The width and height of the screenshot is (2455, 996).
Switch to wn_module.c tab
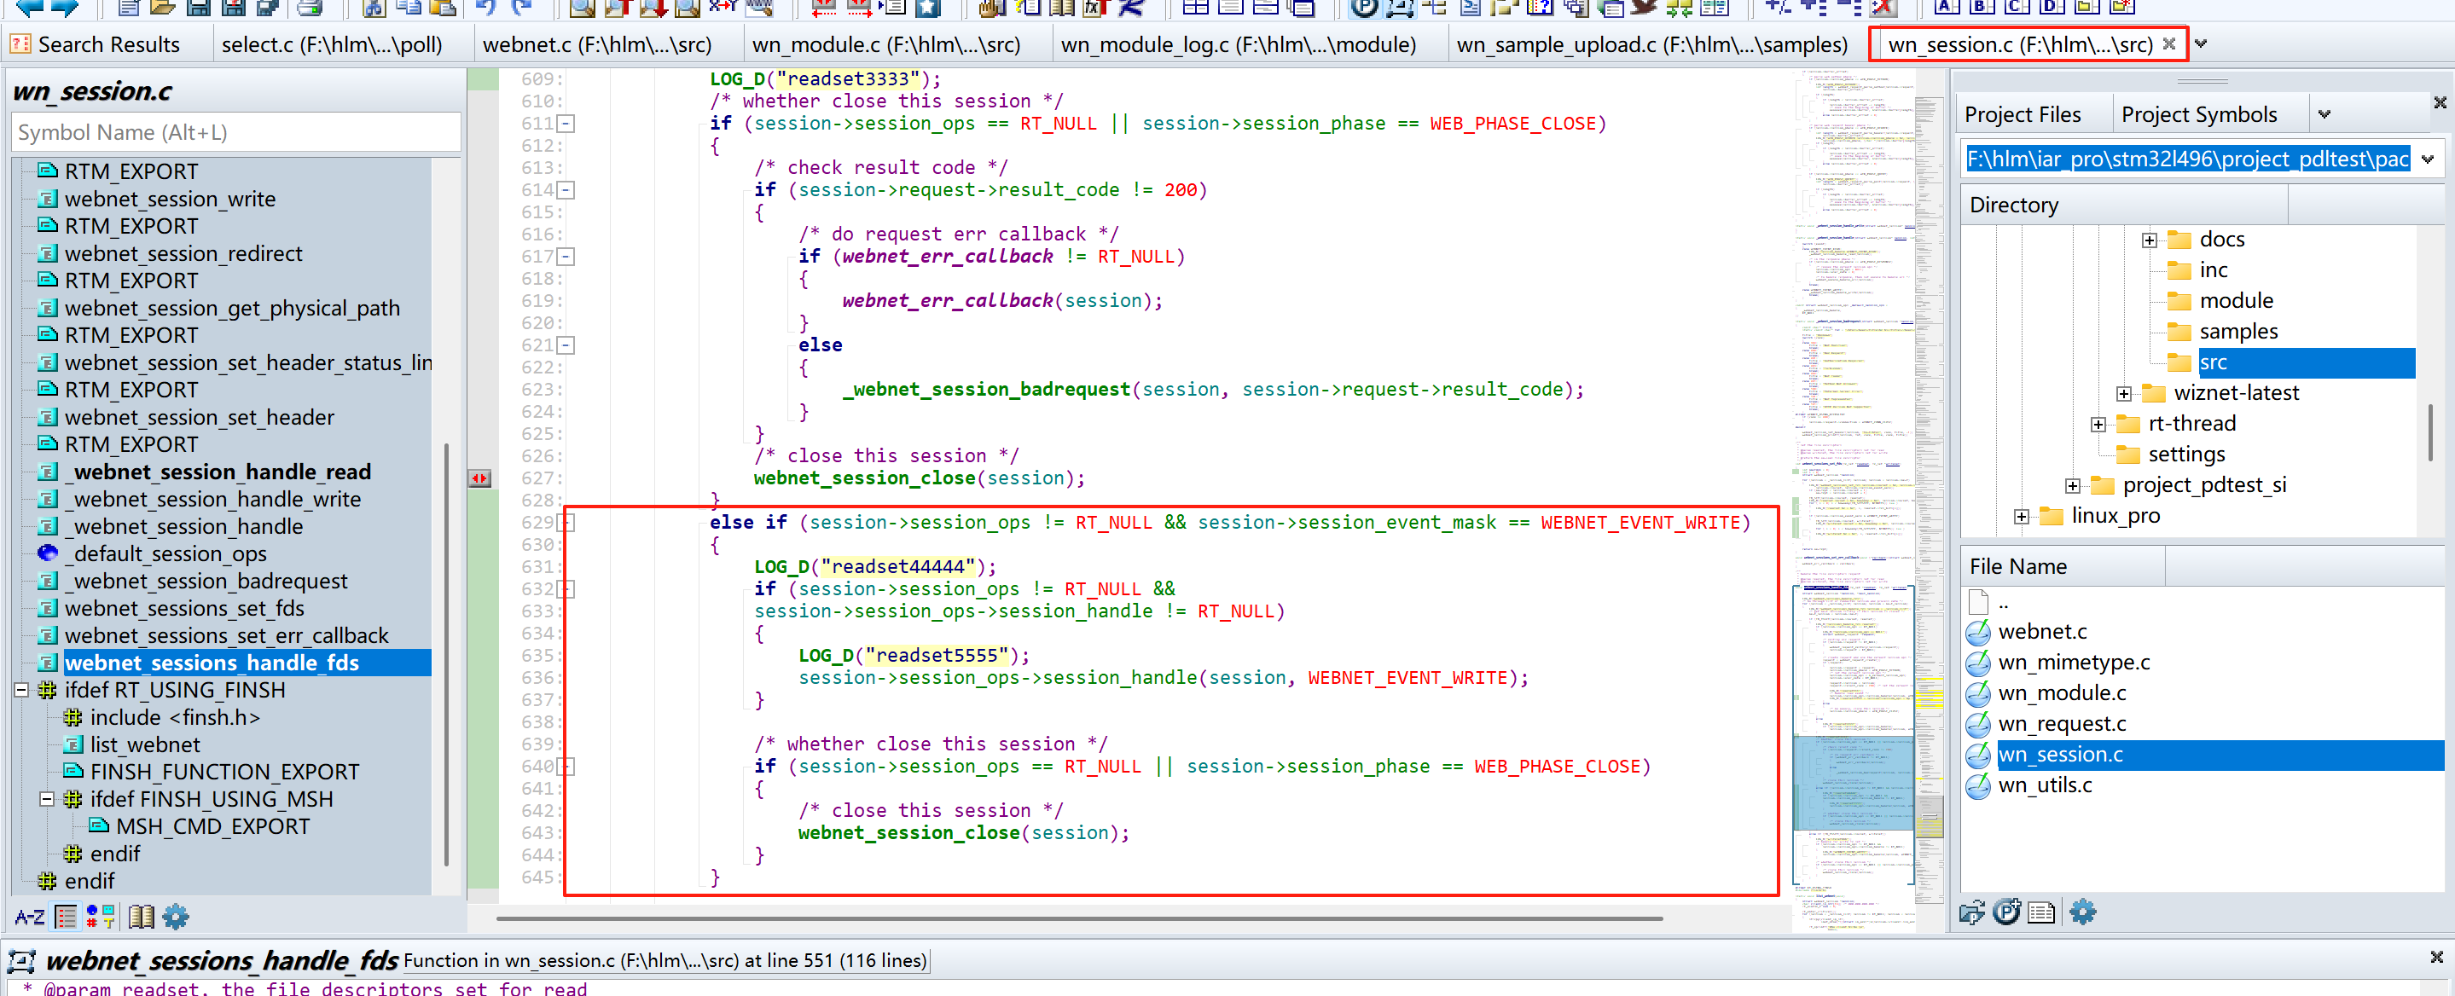(x=885, y=45)
